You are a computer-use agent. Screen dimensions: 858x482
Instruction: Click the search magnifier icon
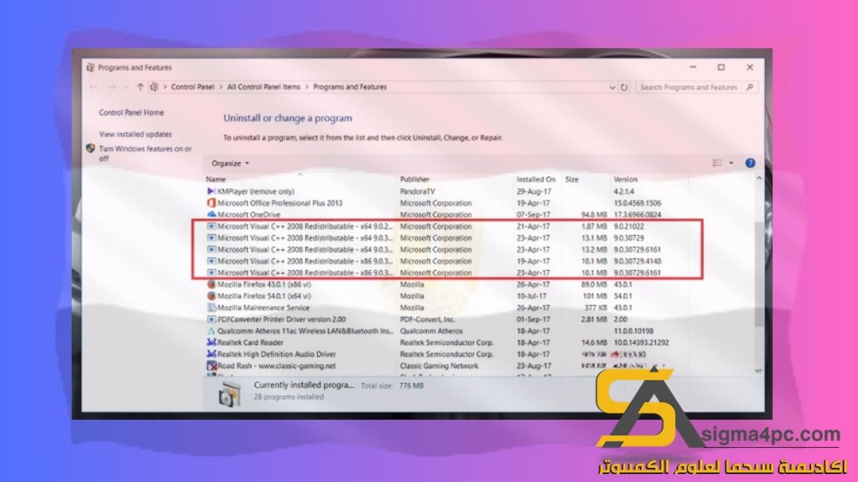click(x=749, y=87)
